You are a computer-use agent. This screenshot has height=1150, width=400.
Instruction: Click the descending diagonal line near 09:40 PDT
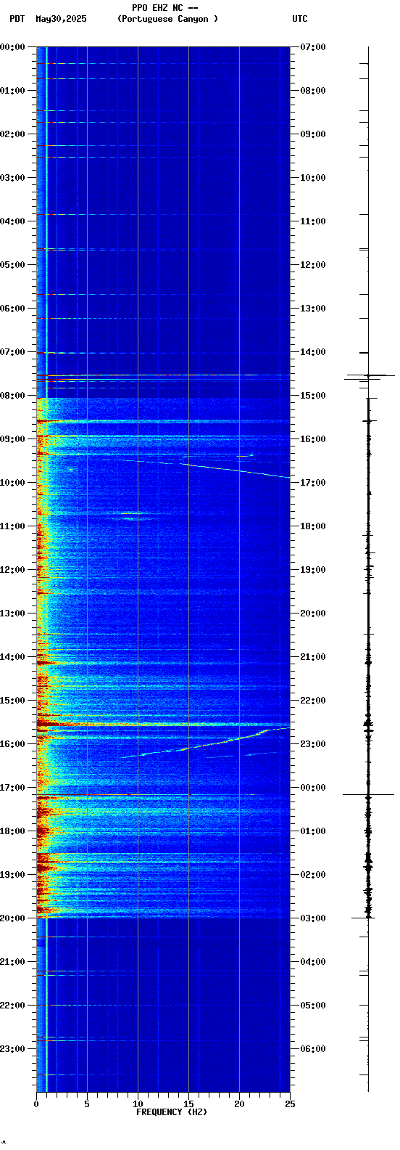point(236,470)
